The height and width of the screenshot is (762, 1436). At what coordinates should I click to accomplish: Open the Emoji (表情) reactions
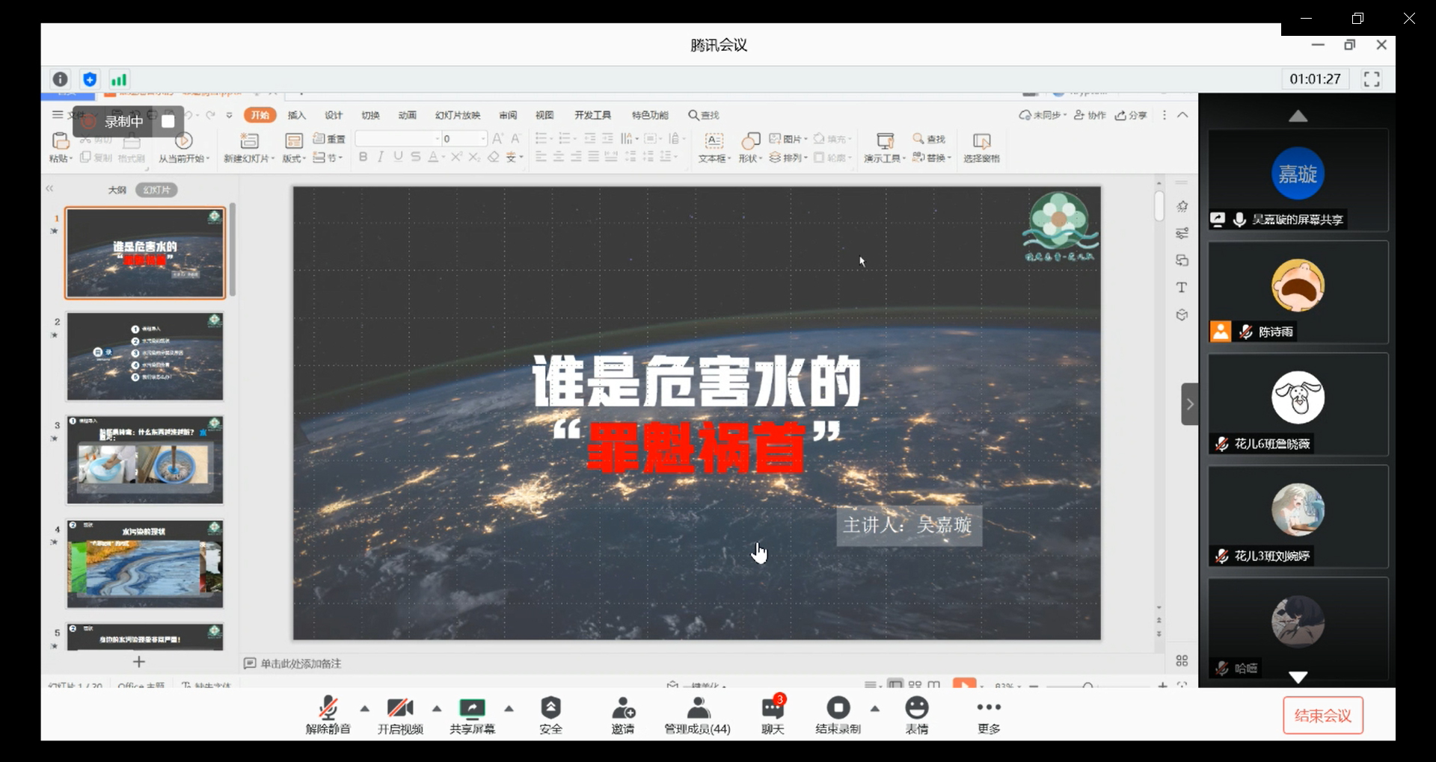917,715
